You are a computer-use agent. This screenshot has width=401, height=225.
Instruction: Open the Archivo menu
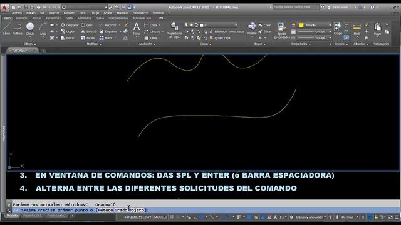pyautogui.click(x=17, y=13)
